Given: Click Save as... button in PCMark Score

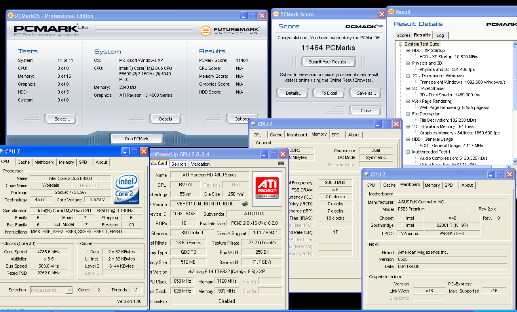Looking at the screenshot, I should click(366, 93).
